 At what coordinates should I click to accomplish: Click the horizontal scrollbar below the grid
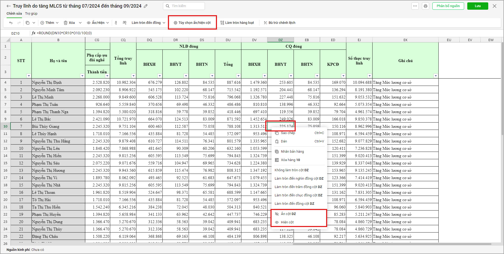pyautogui.click(x=392, y=244)
